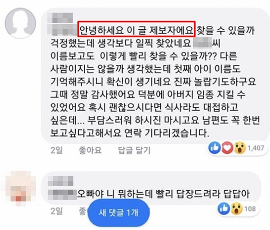Click wow emoji on second comment
This screenshot has height=230, width=270.
pos(236,208)
